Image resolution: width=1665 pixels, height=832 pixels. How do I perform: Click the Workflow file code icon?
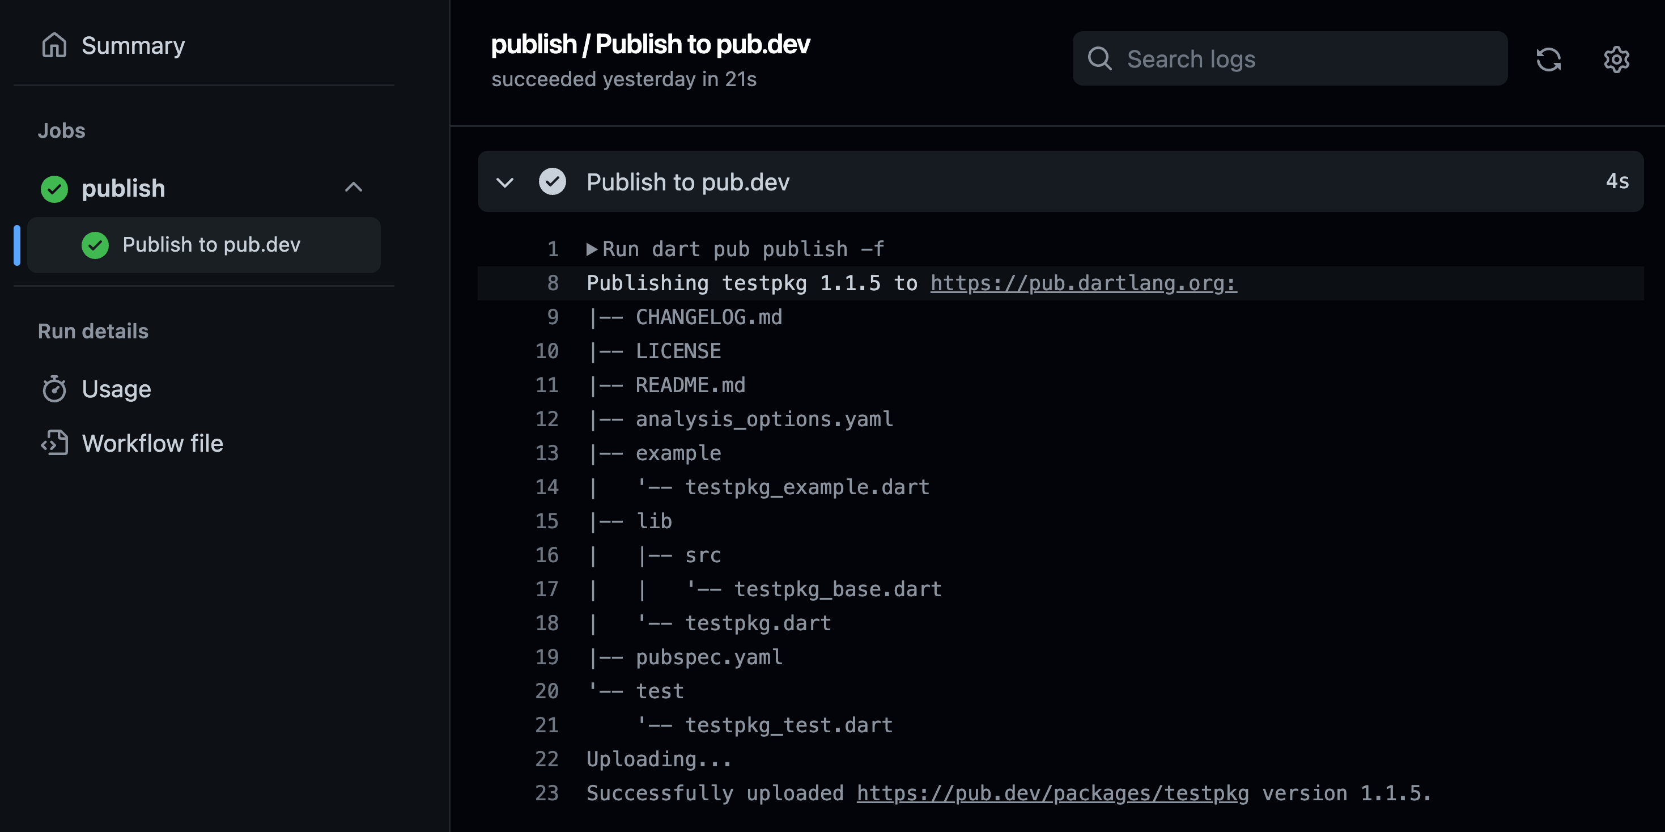click(54, 443)
